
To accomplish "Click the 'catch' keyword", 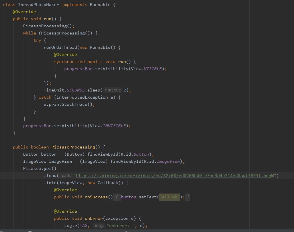I will [x=45, y=97].
